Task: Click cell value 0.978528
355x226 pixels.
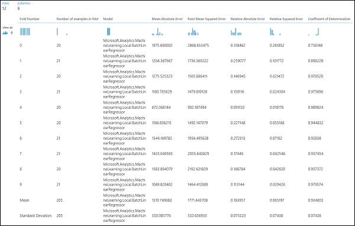Action: click(315, 76)
